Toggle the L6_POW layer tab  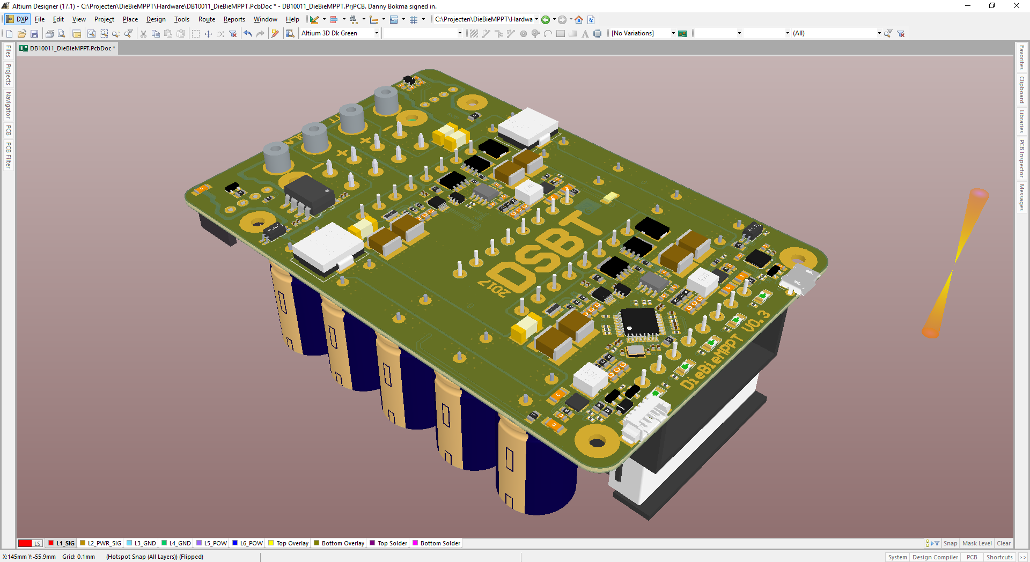pos(247,543)
